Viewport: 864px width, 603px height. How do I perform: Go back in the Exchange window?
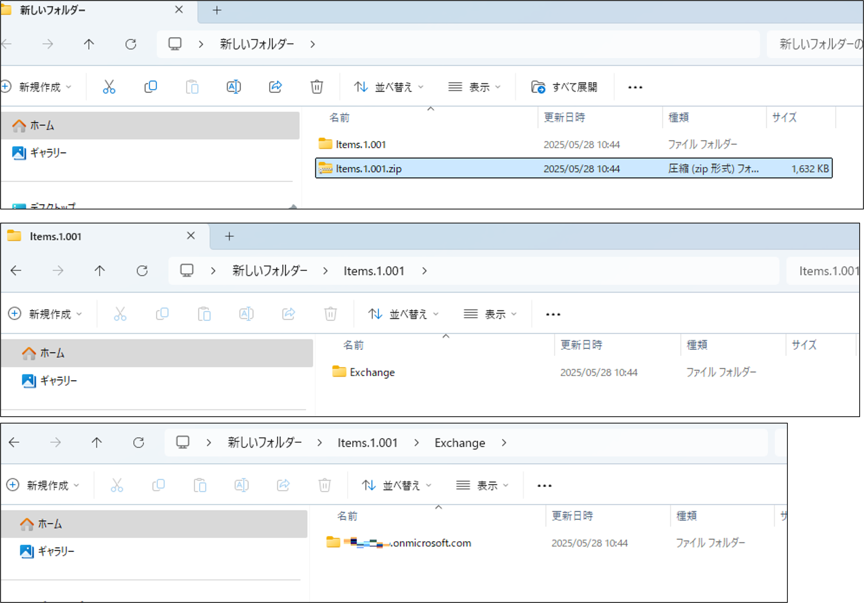(14, 442)
